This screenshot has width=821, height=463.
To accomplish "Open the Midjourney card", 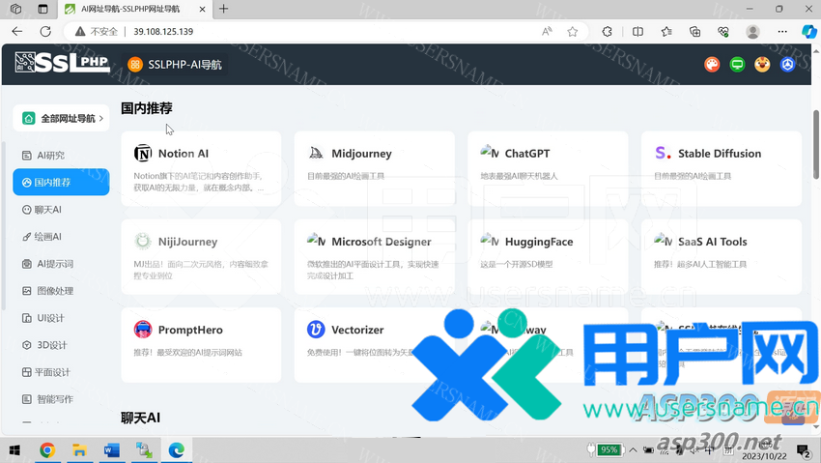I will [375, 168].
